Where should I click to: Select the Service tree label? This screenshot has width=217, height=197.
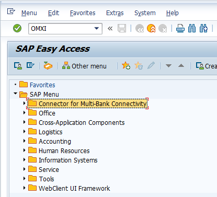pyautogui.click(x=49, y=170)
